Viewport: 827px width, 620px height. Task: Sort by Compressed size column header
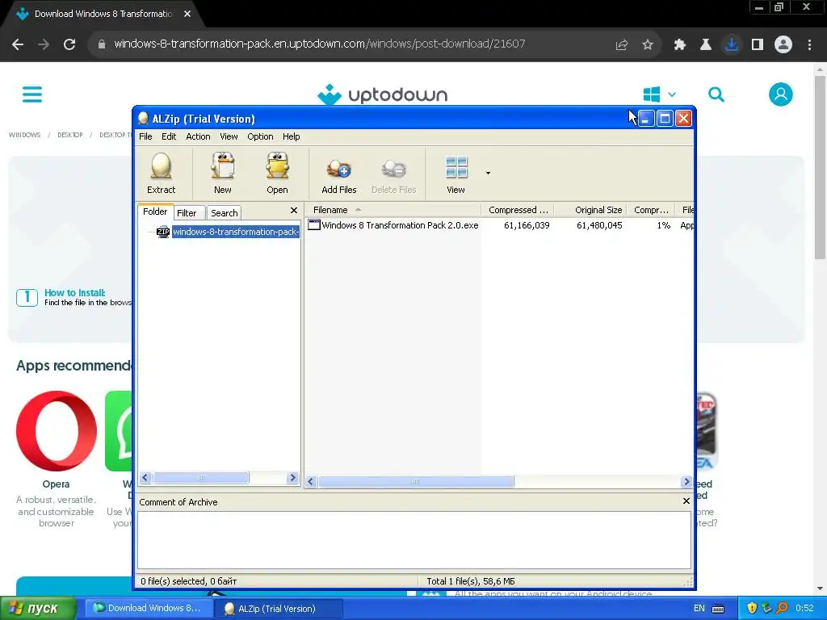pos(518,210)
